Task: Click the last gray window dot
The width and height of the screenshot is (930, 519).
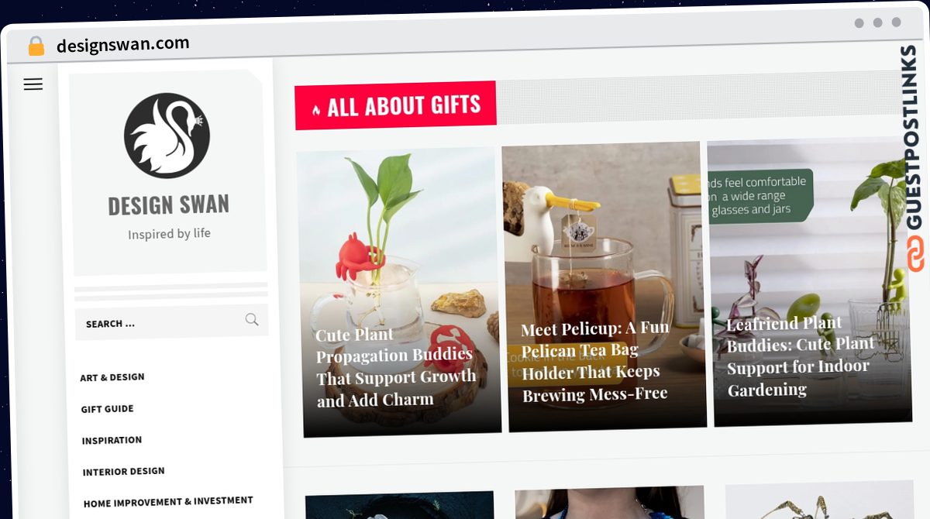Action: point(896,22)
